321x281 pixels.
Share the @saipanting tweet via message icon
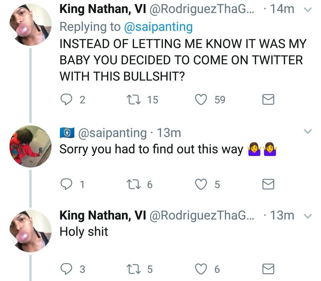coord(268,184)
